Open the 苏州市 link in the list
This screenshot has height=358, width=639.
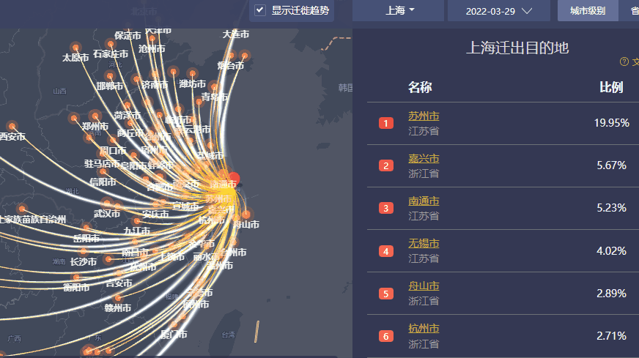click(x=424, y=116)
